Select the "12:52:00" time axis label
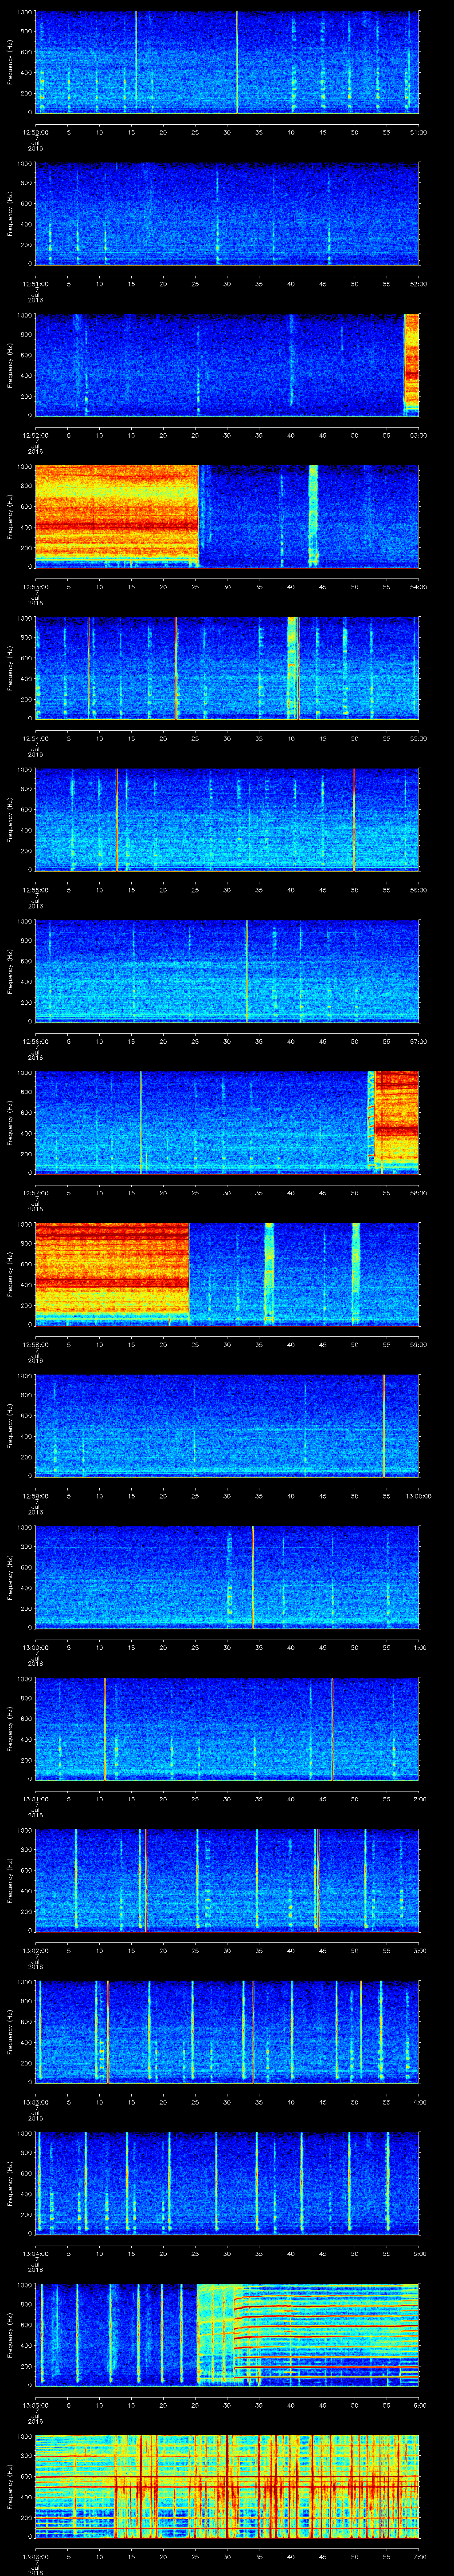The height and width of the screenshot is (2576, 454). click(x=35, y=435)
